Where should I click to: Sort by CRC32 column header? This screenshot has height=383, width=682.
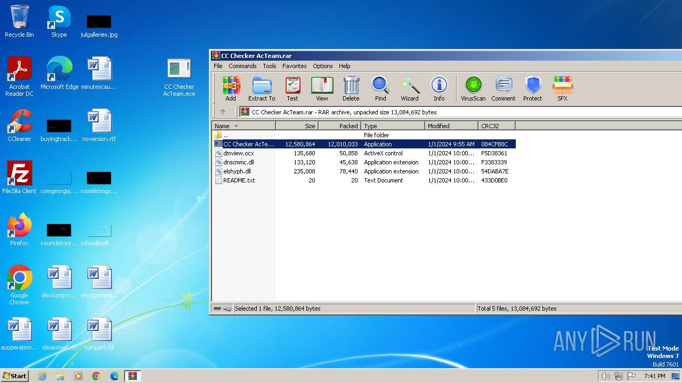point(497,126)
